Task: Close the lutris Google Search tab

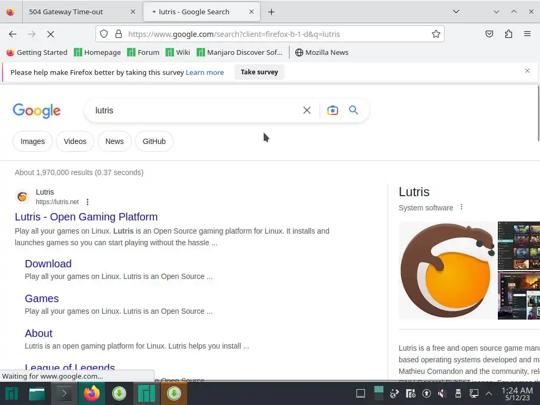Action: point(252,12)
